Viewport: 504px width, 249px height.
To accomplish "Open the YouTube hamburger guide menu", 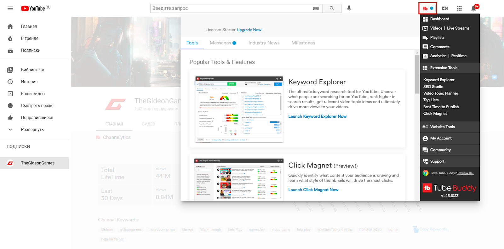I will click(10, 8).
